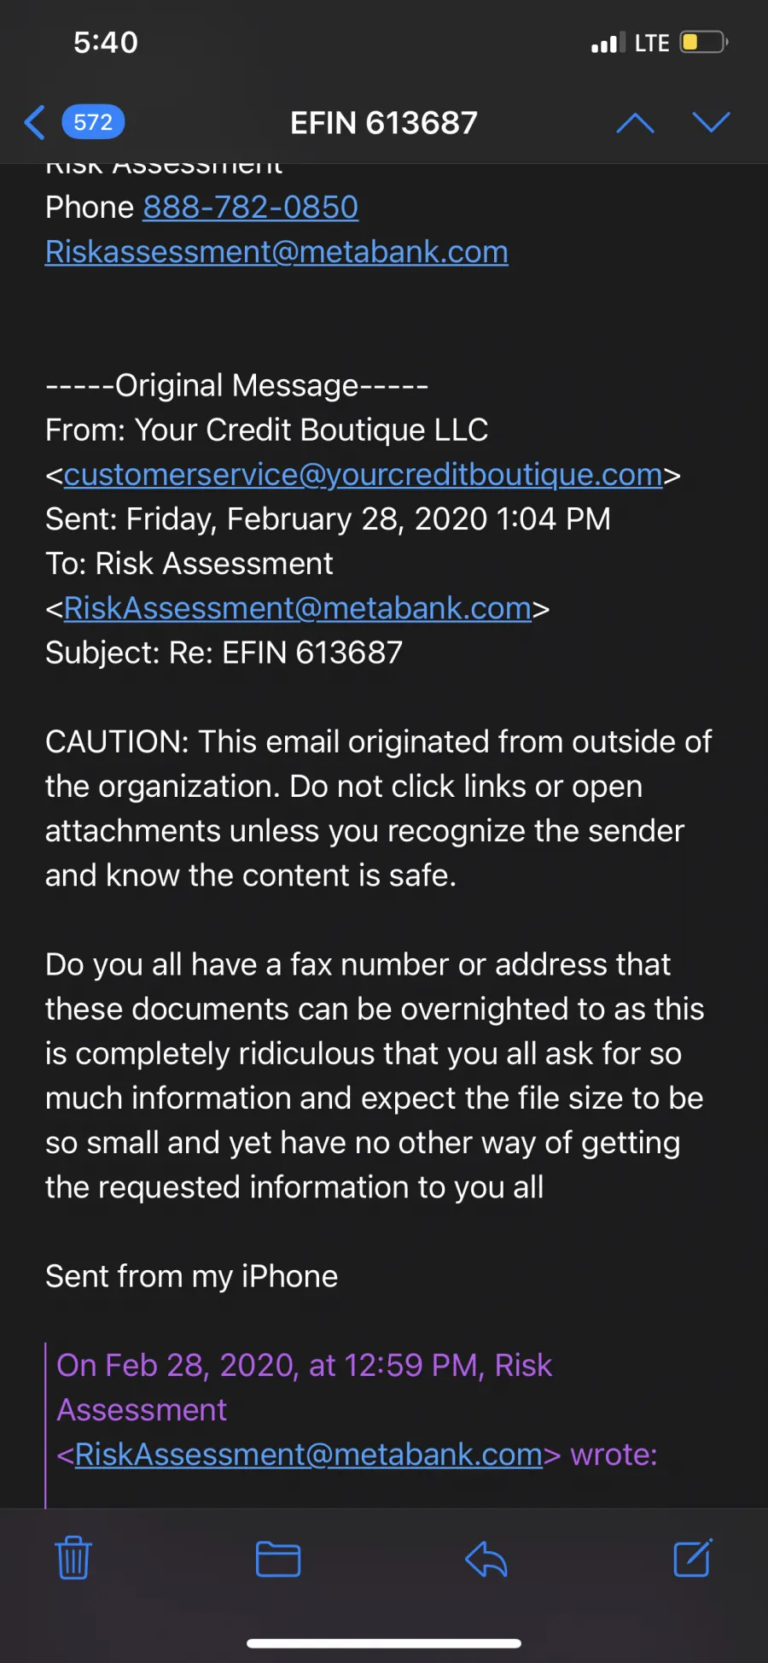Tap the cellular signal bars icon
The height and width of the screenshot is (1663, 768).
click(608, 43)
